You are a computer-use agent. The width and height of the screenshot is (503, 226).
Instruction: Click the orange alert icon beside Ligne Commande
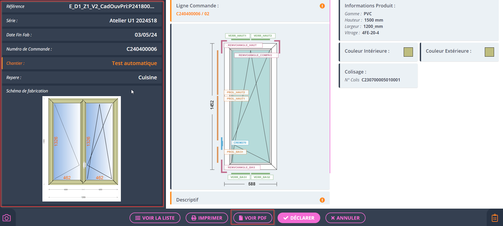pos(322,6)
